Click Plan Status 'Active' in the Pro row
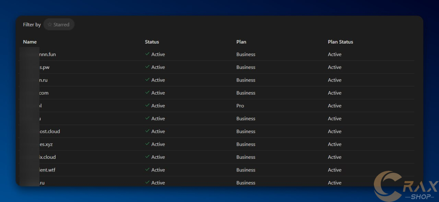 click(335, 106)
